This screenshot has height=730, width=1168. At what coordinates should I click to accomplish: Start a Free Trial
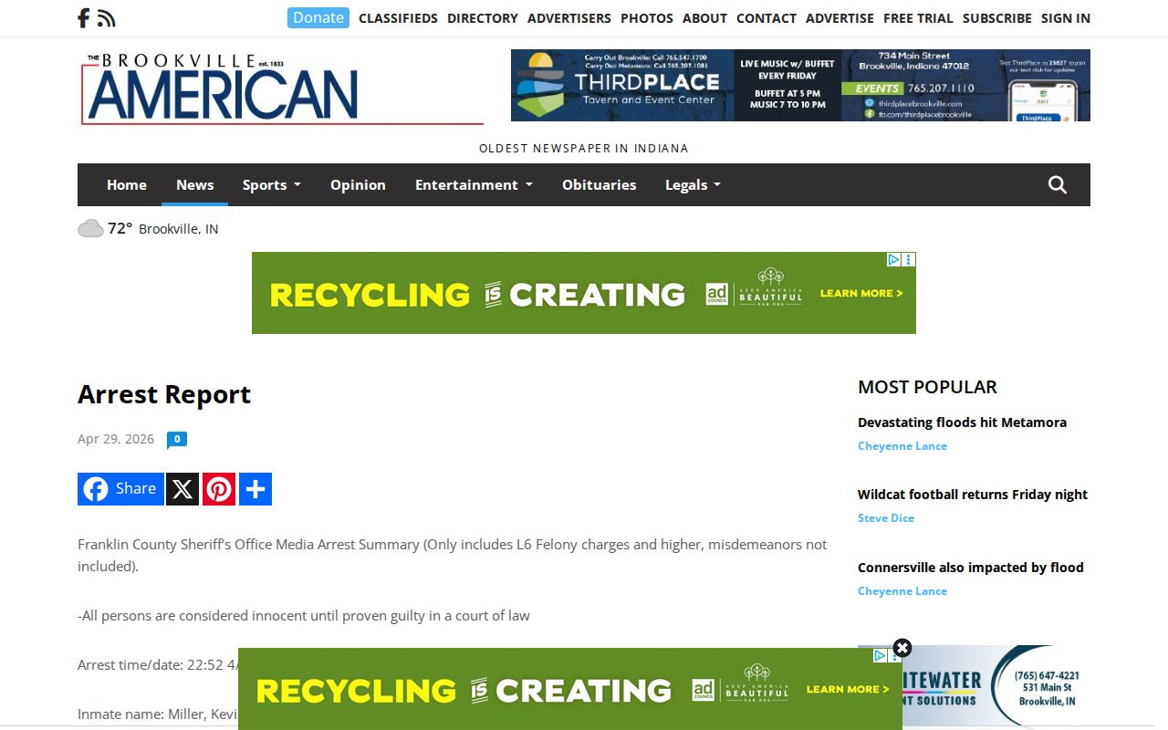tap(918, 18)
